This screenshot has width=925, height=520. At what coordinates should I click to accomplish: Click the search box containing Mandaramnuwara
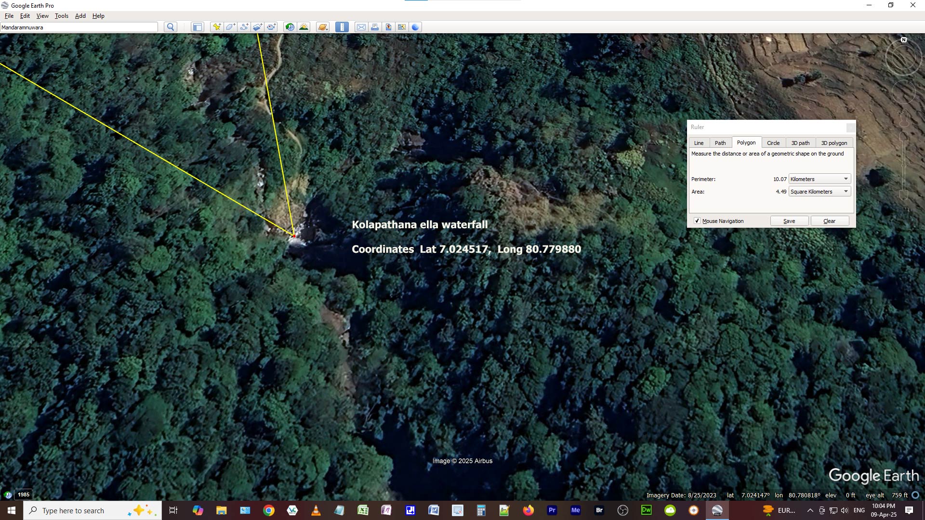tap(79, 27)
